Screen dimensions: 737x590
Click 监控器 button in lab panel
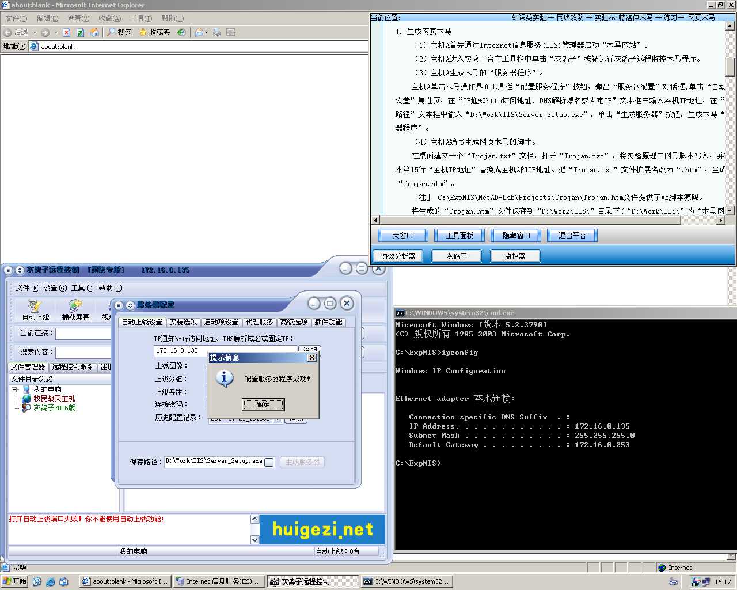(x=515, y=256)
